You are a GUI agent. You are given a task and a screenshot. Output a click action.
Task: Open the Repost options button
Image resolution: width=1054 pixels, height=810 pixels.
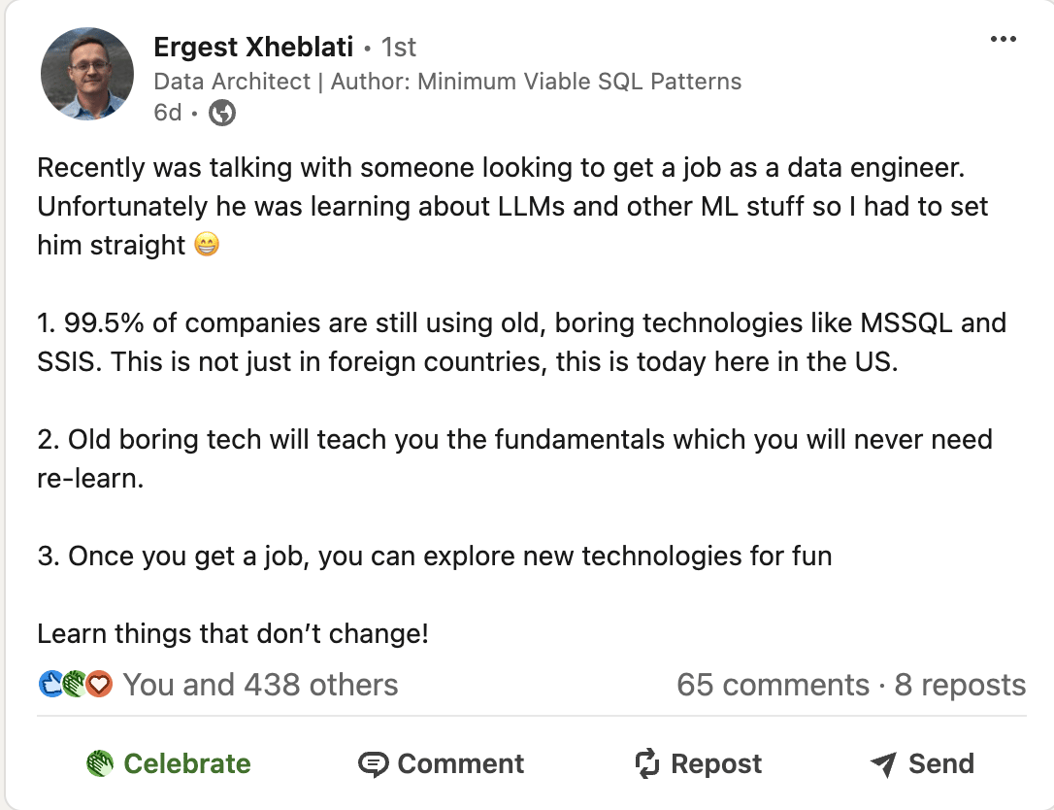click(x=699, y=763)
